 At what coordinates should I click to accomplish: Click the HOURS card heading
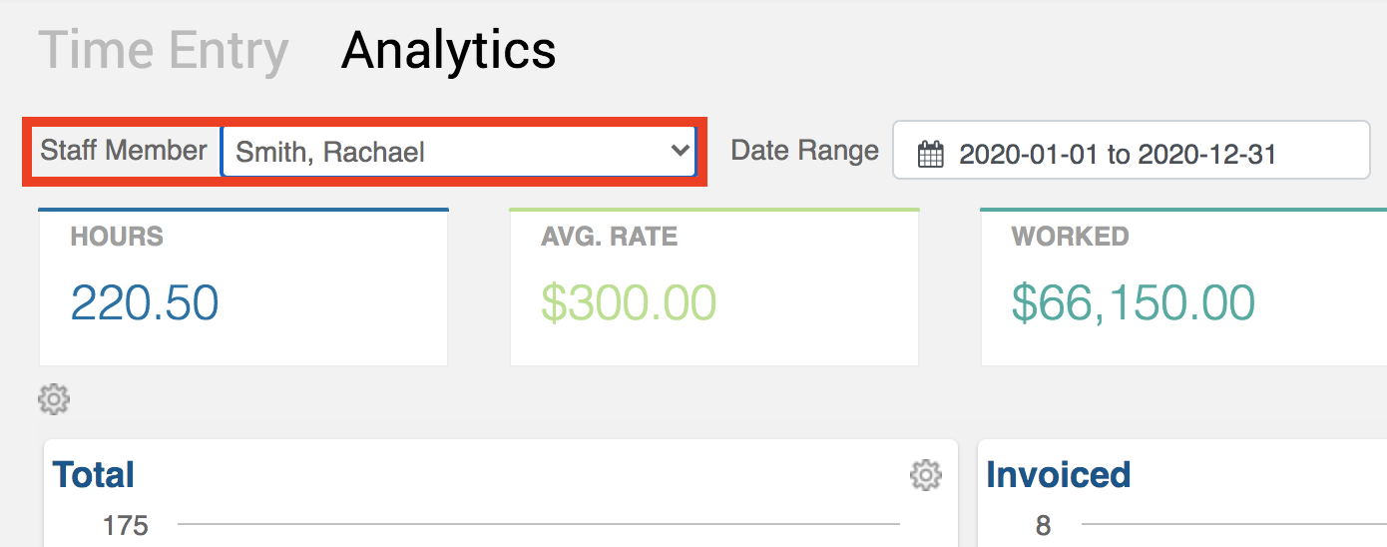coord(117,237)
